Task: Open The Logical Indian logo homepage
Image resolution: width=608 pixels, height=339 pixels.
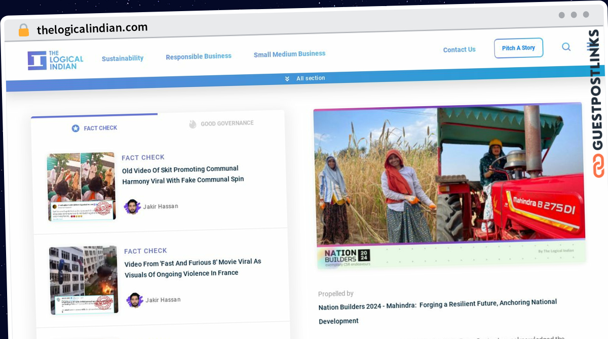Action: coord(56,60)
